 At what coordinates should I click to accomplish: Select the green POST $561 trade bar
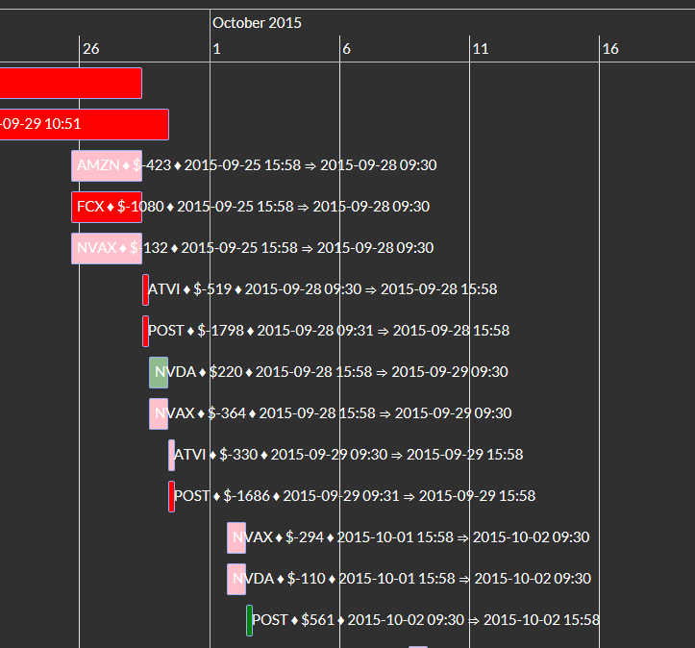click(250, 620)
